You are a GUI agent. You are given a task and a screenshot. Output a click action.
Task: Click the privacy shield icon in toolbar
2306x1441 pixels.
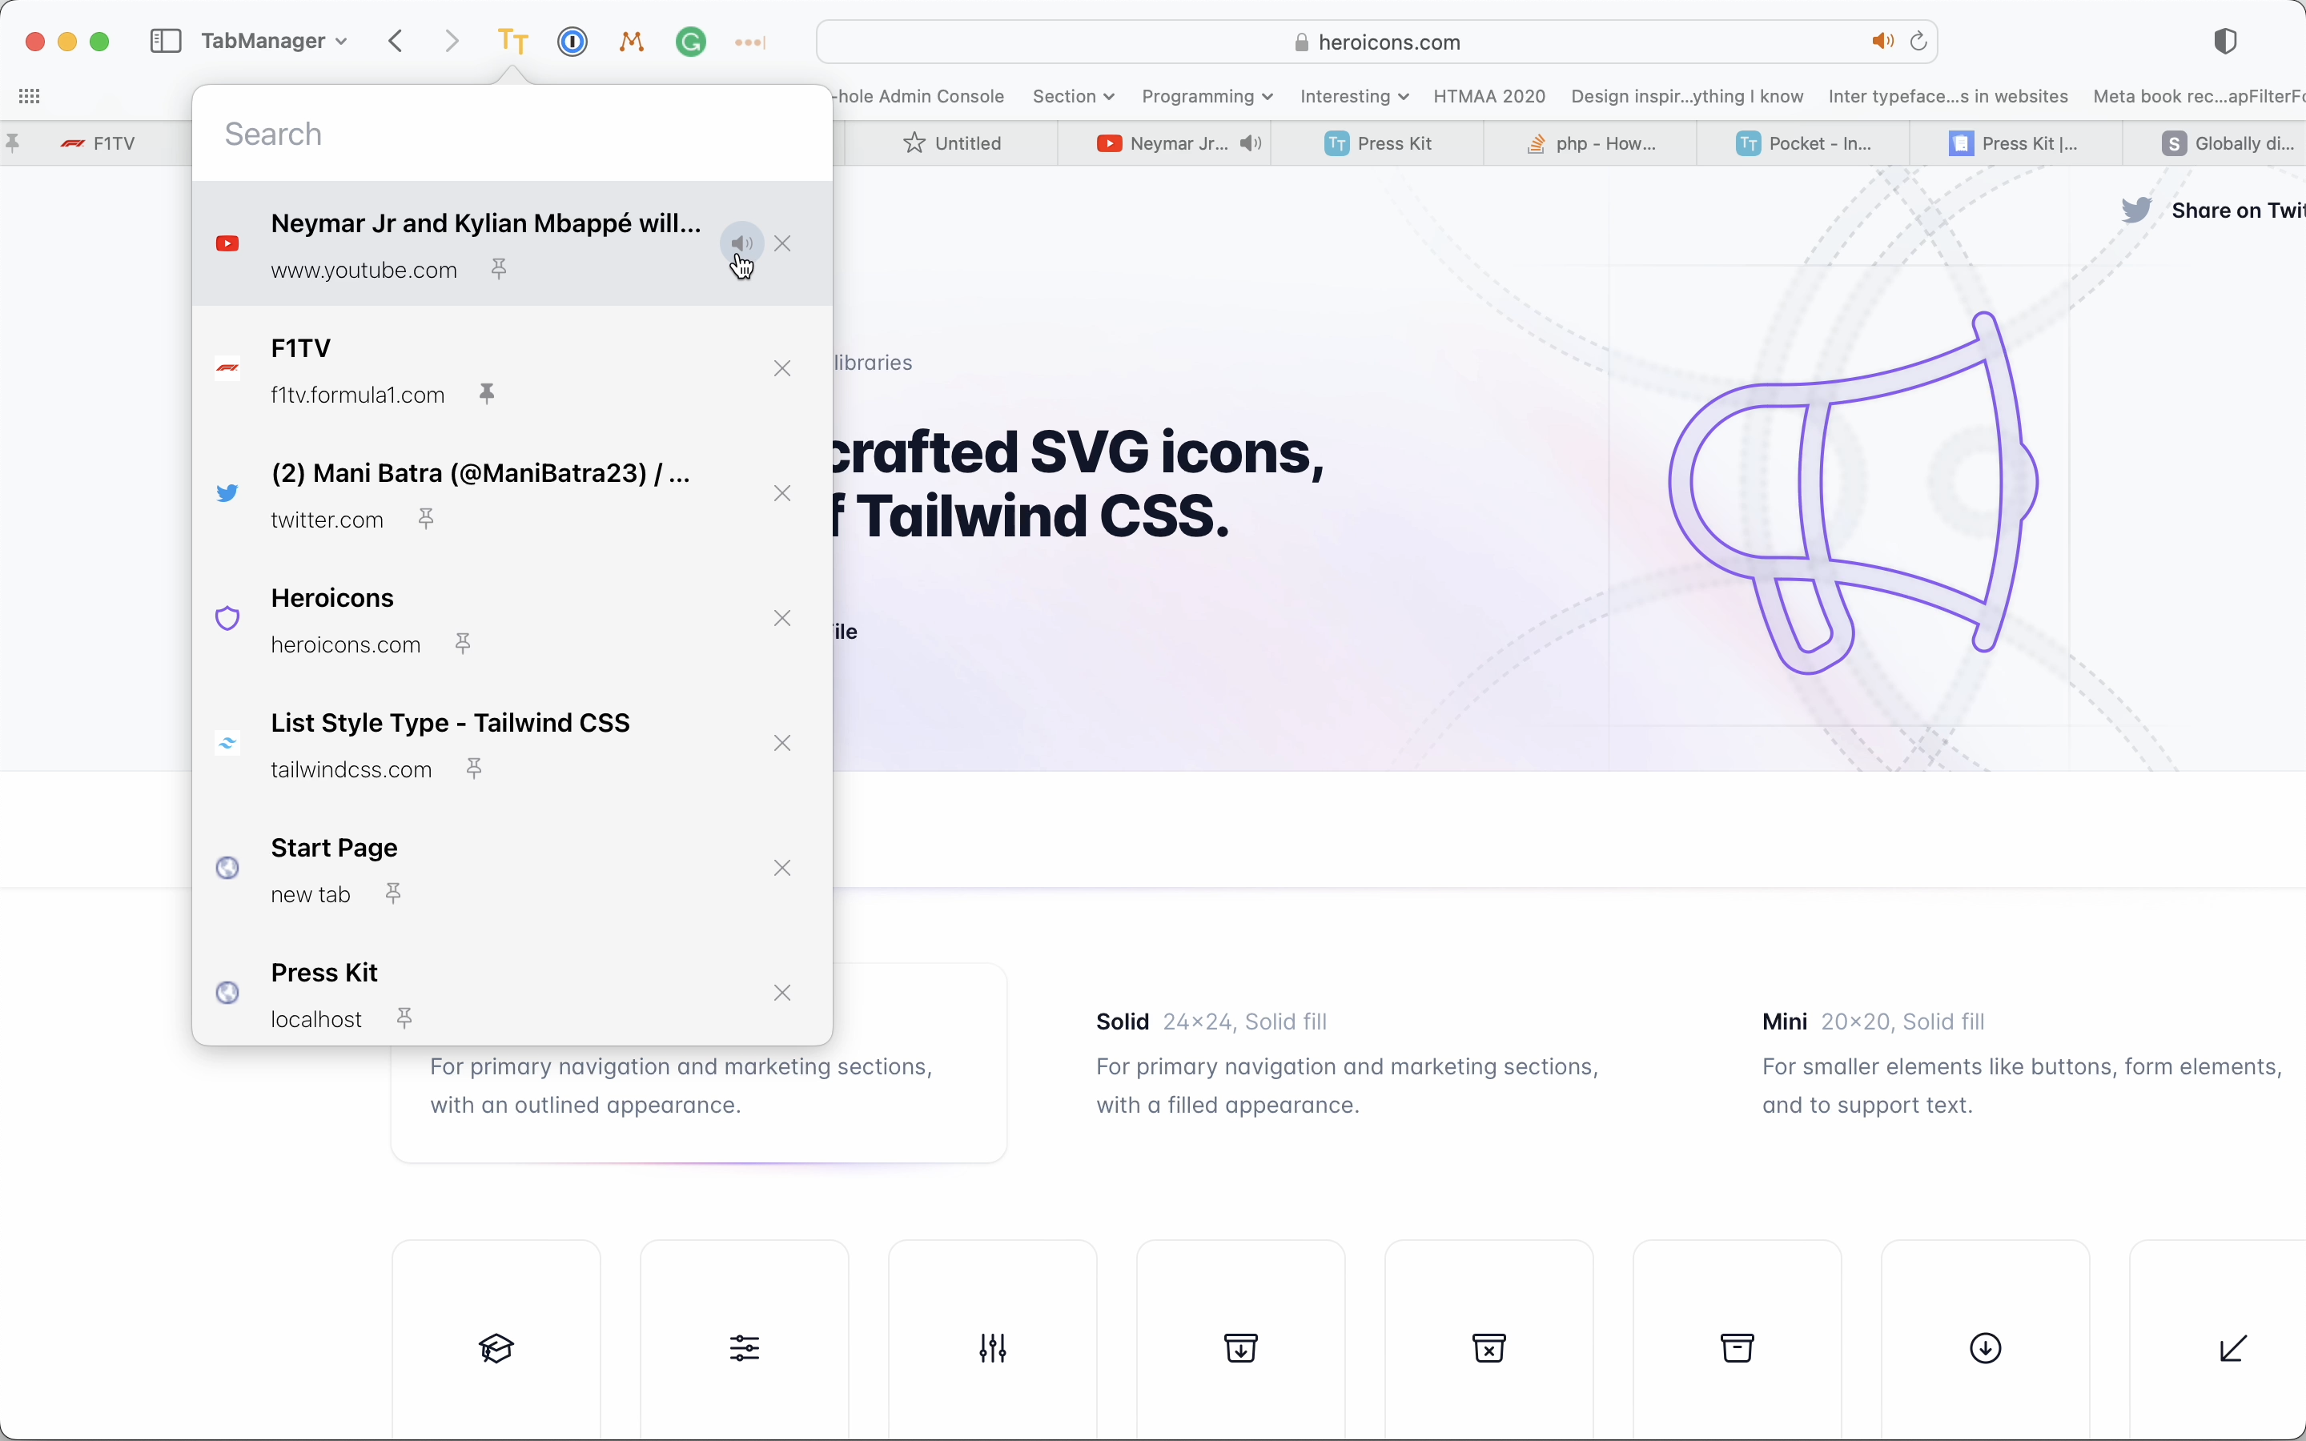pos(2225,41)
